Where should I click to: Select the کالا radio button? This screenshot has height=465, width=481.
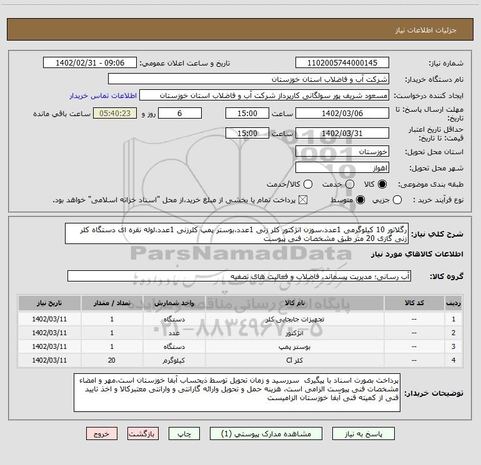coord(382,184)
